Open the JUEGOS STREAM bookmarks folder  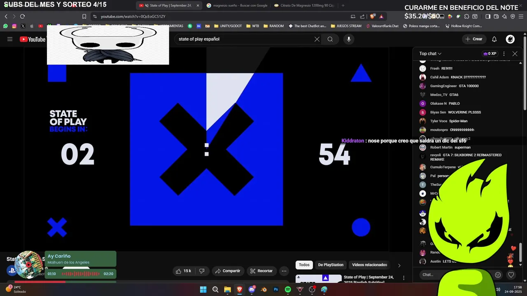pyautogui.click(x=346, y=26)
